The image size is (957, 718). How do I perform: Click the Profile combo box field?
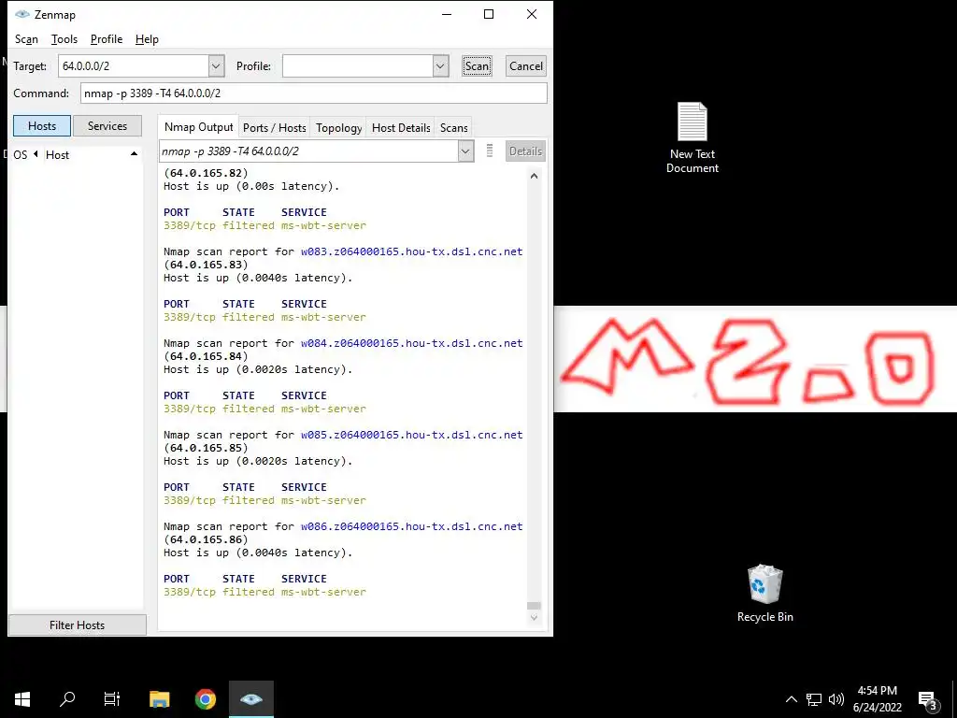[x=358, y=66]
